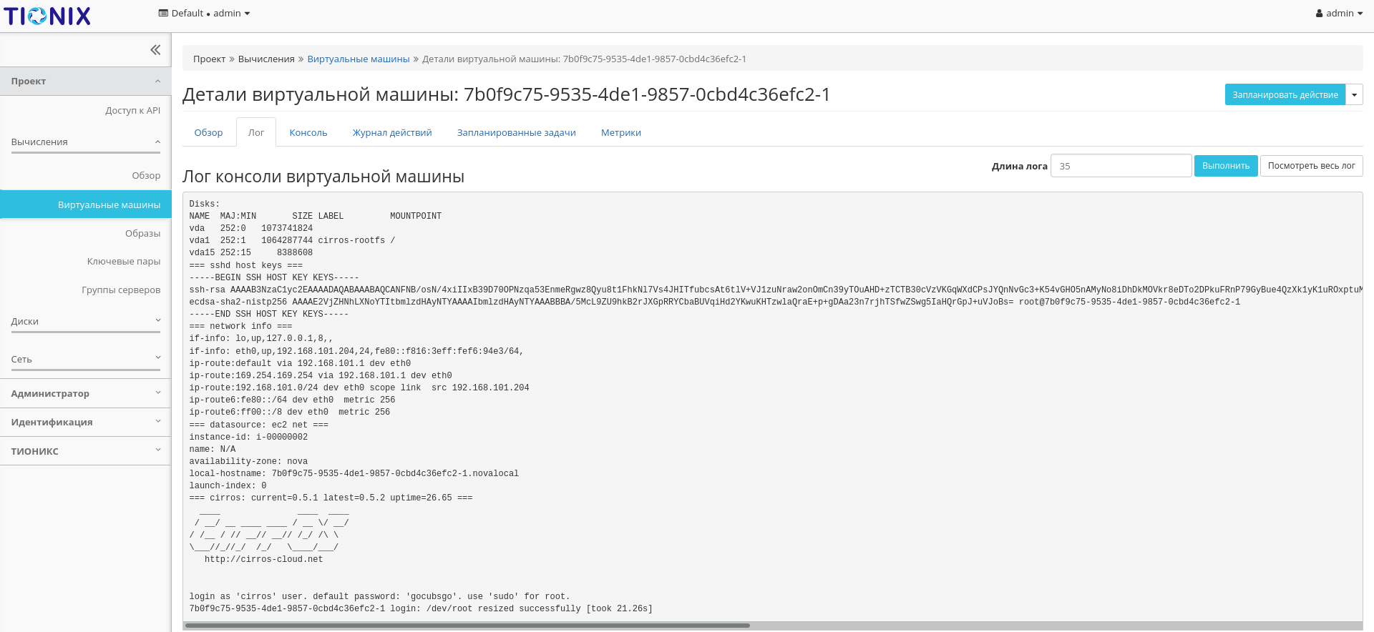The width and height of the screenshot is (1374, 632).
Task: Click the horizontal scrollbar under the log
Action: [x=467, y=626]
